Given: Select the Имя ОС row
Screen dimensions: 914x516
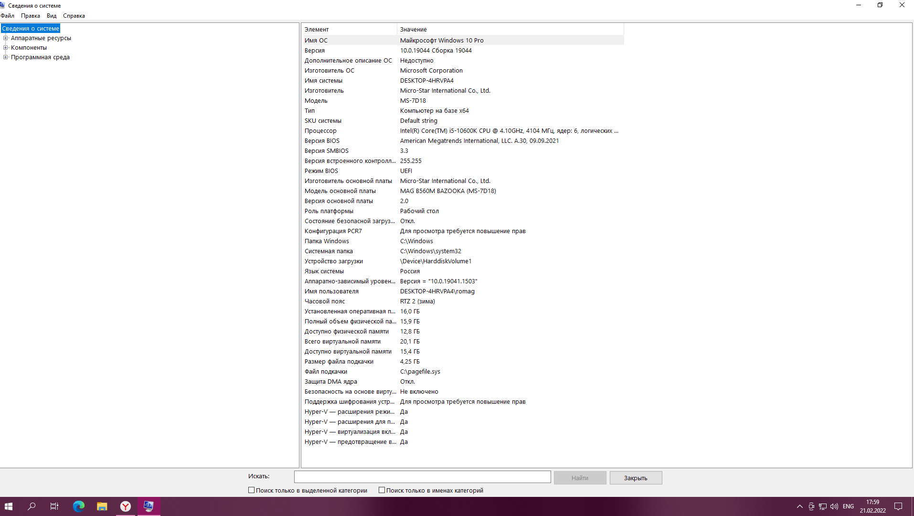Looking at the screenshot, I should (x=463, y=41).
